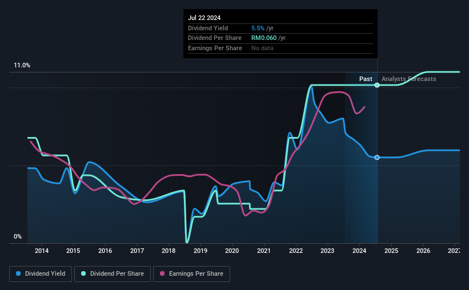Viewport: 469px width, 290px height.
Task: Toggle the Earnings Per Share legend button
Action: 191,274
